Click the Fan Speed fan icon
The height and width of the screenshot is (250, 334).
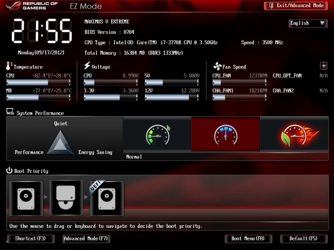(x=218, y=66)
